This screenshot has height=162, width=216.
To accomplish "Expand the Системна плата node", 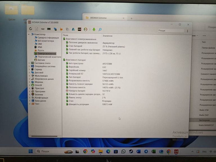I will click(x=29, y=63).
